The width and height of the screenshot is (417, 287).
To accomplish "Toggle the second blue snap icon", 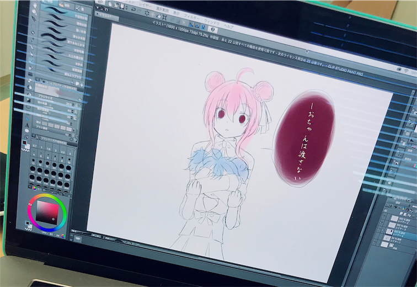I will pos(197,26).
